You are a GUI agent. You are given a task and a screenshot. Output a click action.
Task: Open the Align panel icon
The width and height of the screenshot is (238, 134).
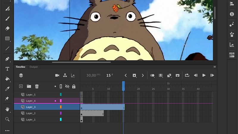232,4
